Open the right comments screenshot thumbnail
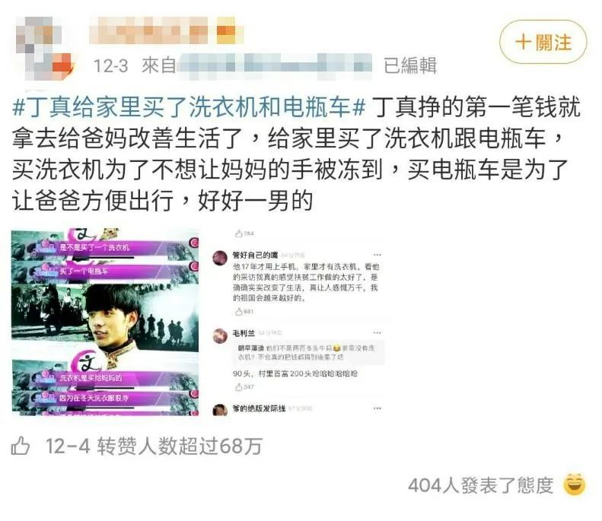Screen dimensions: 602x521 click(298, 322)
